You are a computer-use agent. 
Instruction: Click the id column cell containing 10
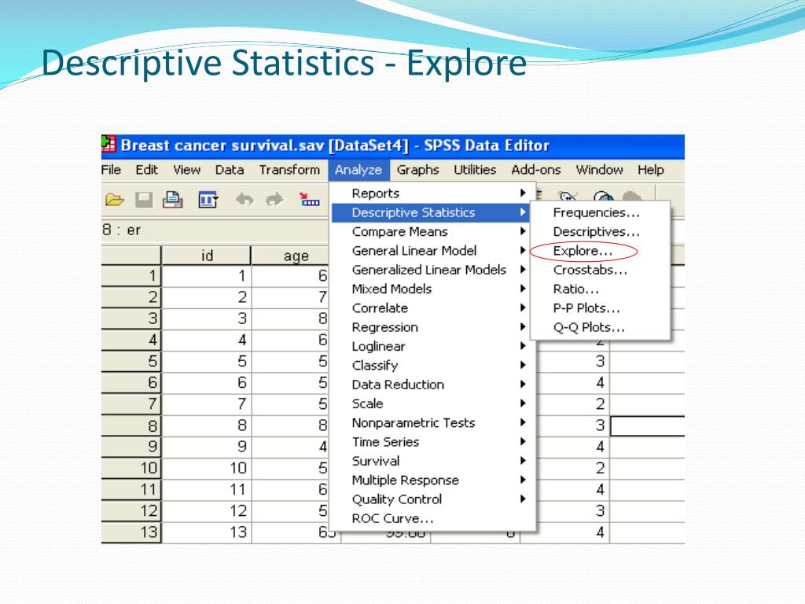click(207, 469)
